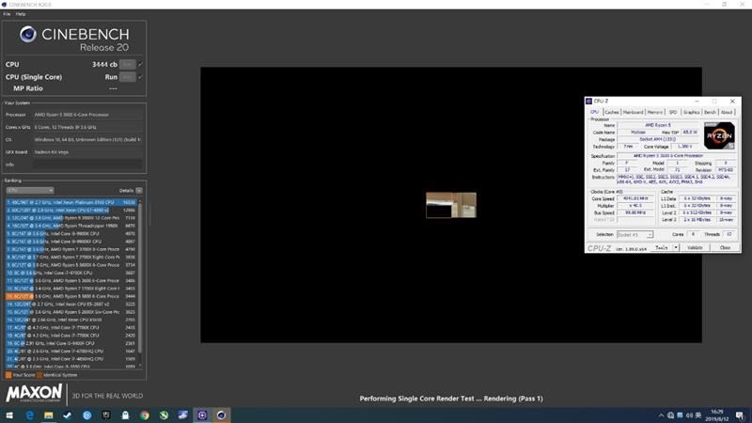Show hidden system tray icons

(x=661, y=415)
